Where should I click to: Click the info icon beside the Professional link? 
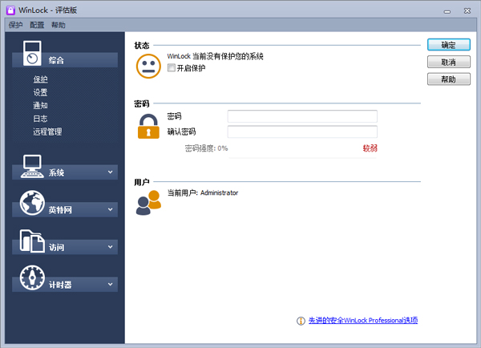pos(301,321)
